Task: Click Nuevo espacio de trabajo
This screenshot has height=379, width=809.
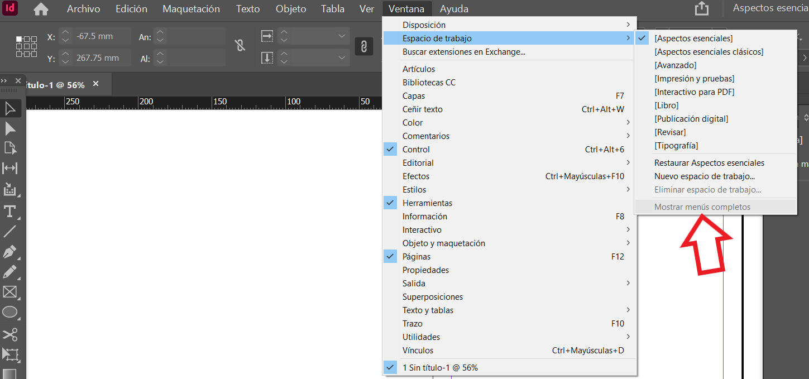Action: point(705,176)
